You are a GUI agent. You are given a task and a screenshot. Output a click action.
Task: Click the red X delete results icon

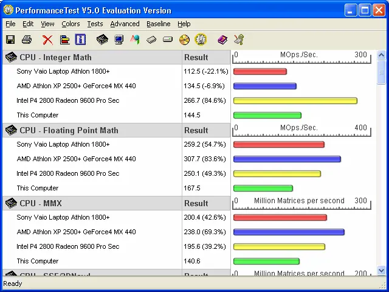(47, 40)
